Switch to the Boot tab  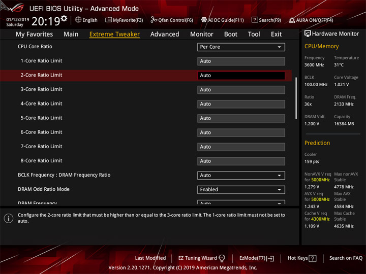231,35
